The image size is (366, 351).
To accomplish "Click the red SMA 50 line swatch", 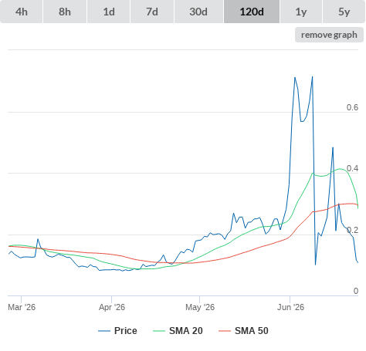I will (x=225, y=331).
